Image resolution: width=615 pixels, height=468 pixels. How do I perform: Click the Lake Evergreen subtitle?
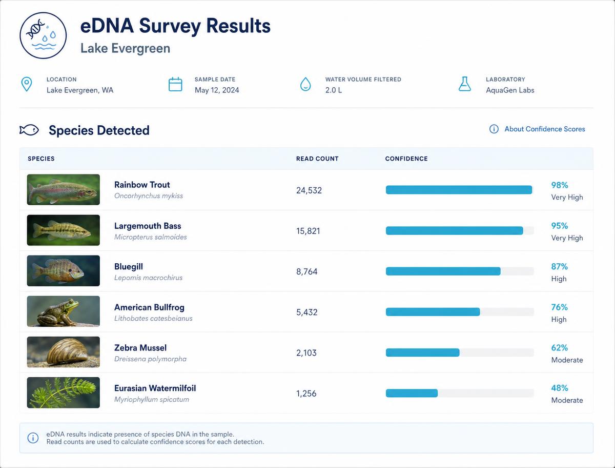(126, 49)
